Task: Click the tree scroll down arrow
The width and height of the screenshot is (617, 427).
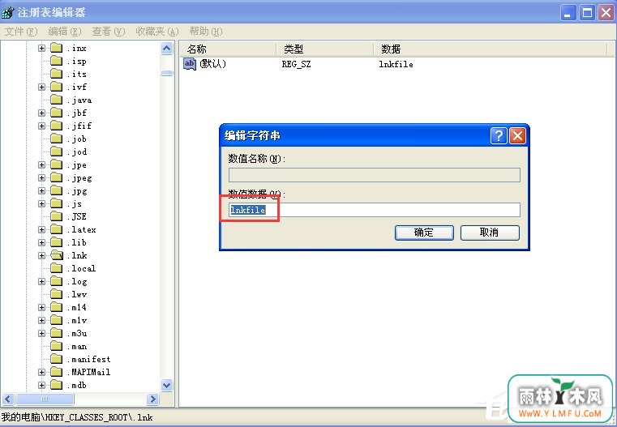Action: (x=167, y=386)
